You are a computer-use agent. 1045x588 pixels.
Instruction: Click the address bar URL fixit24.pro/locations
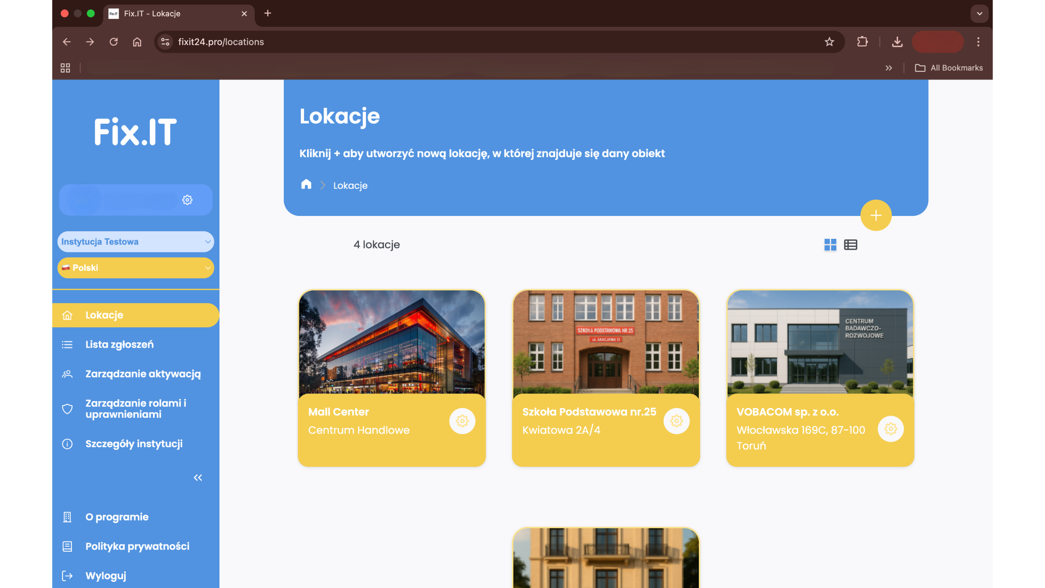click(221, 42)
